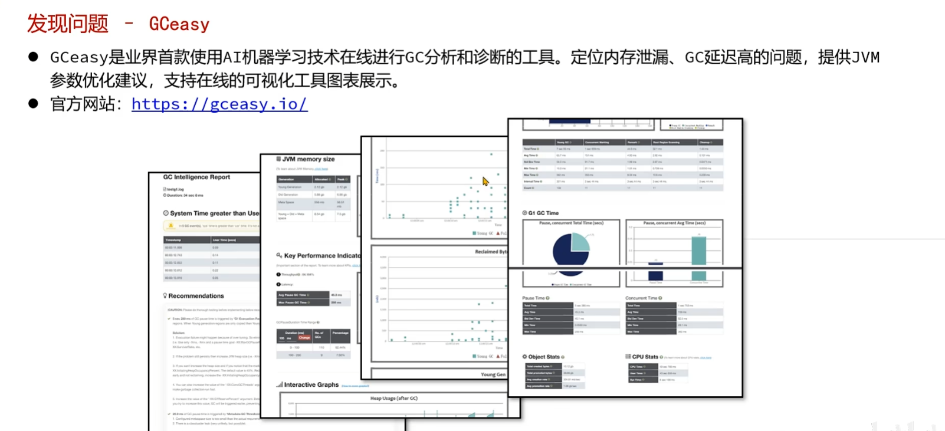Click the icon beside CPU Stats
The image size is (945, 431).
click(628, 357)
